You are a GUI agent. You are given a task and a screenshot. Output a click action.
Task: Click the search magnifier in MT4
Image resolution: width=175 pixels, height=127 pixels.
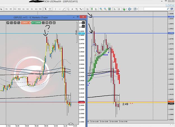[168, 9]
